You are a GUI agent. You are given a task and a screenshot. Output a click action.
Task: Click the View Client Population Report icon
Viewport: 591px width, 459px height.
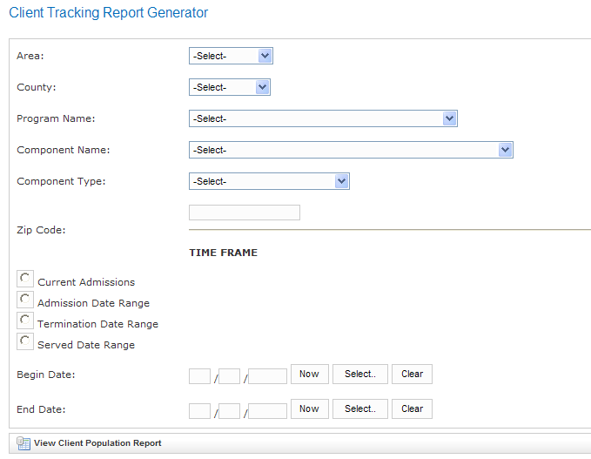click(x=24, y=443)
